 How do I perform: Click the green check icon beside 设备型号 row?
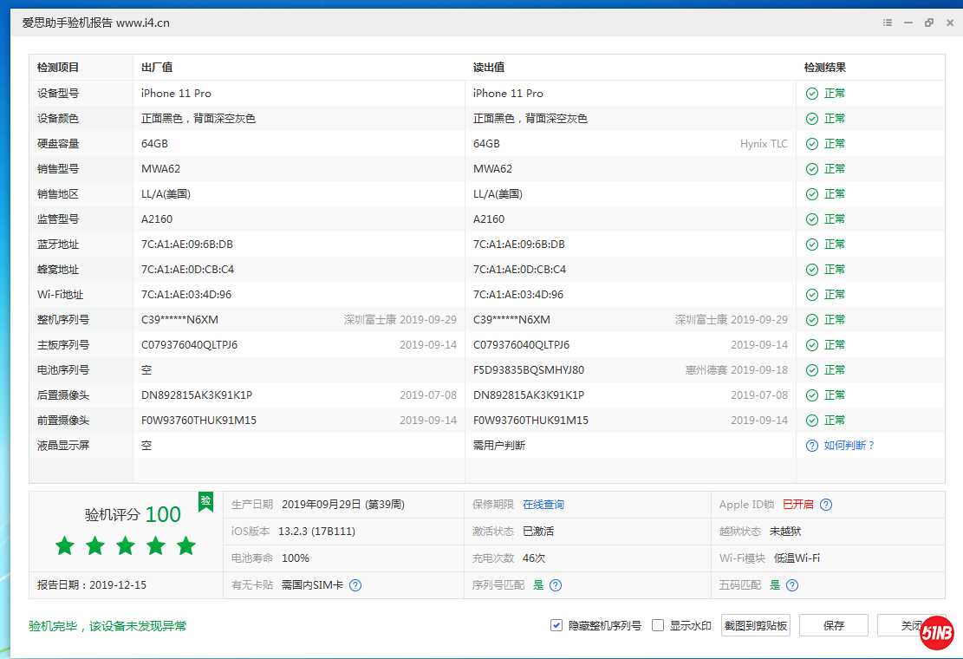811,93
